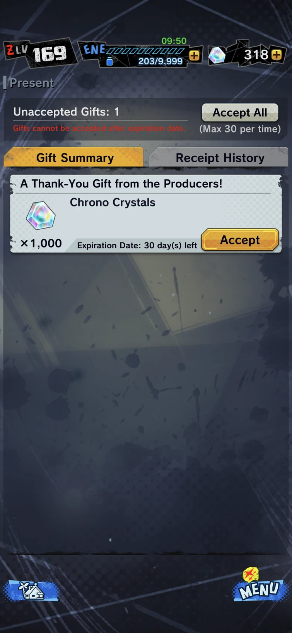Buy crystals with plus beside 318
Screen dimensions: 292x633
pos(277,55)
